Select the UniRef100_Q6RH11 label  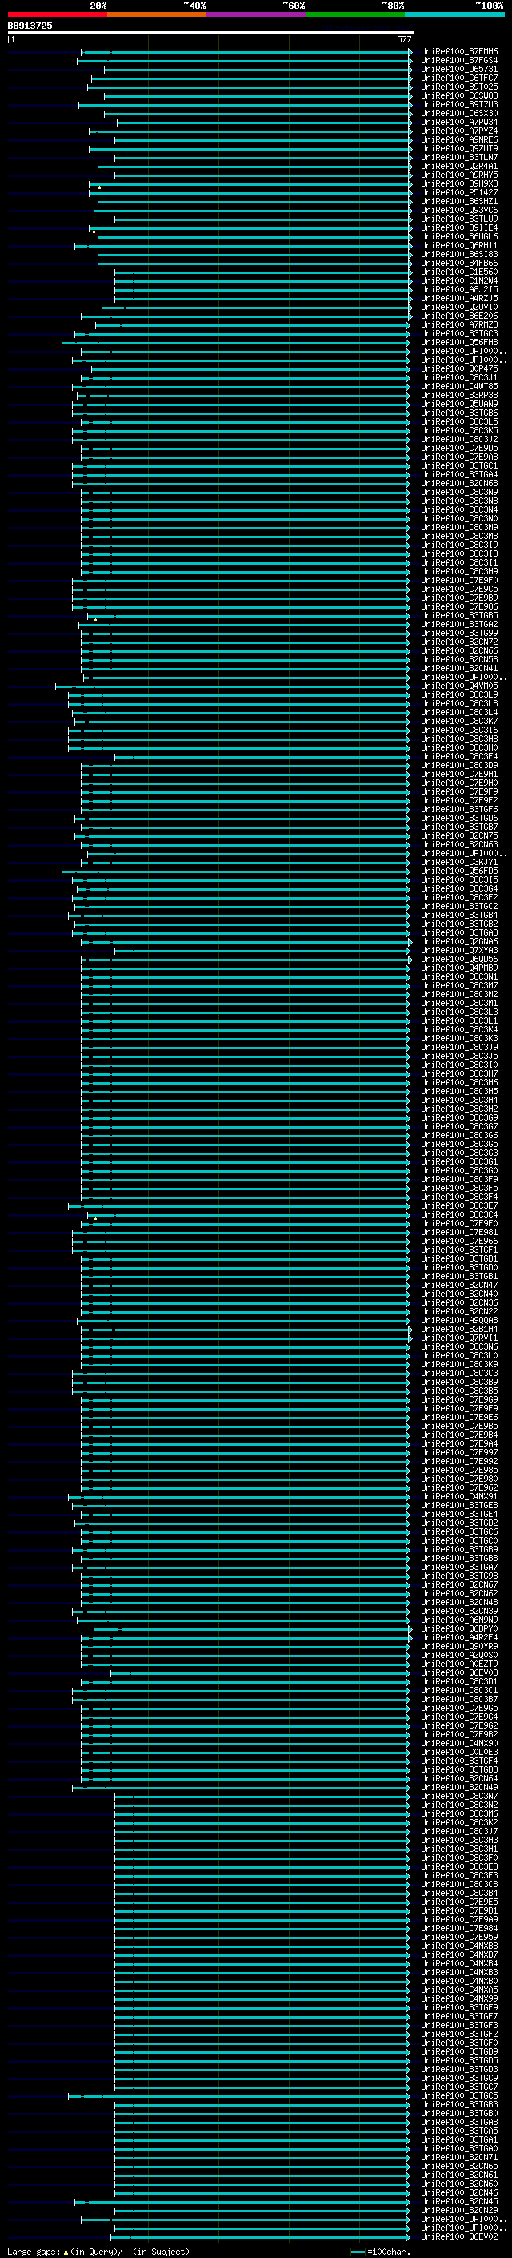459,245
